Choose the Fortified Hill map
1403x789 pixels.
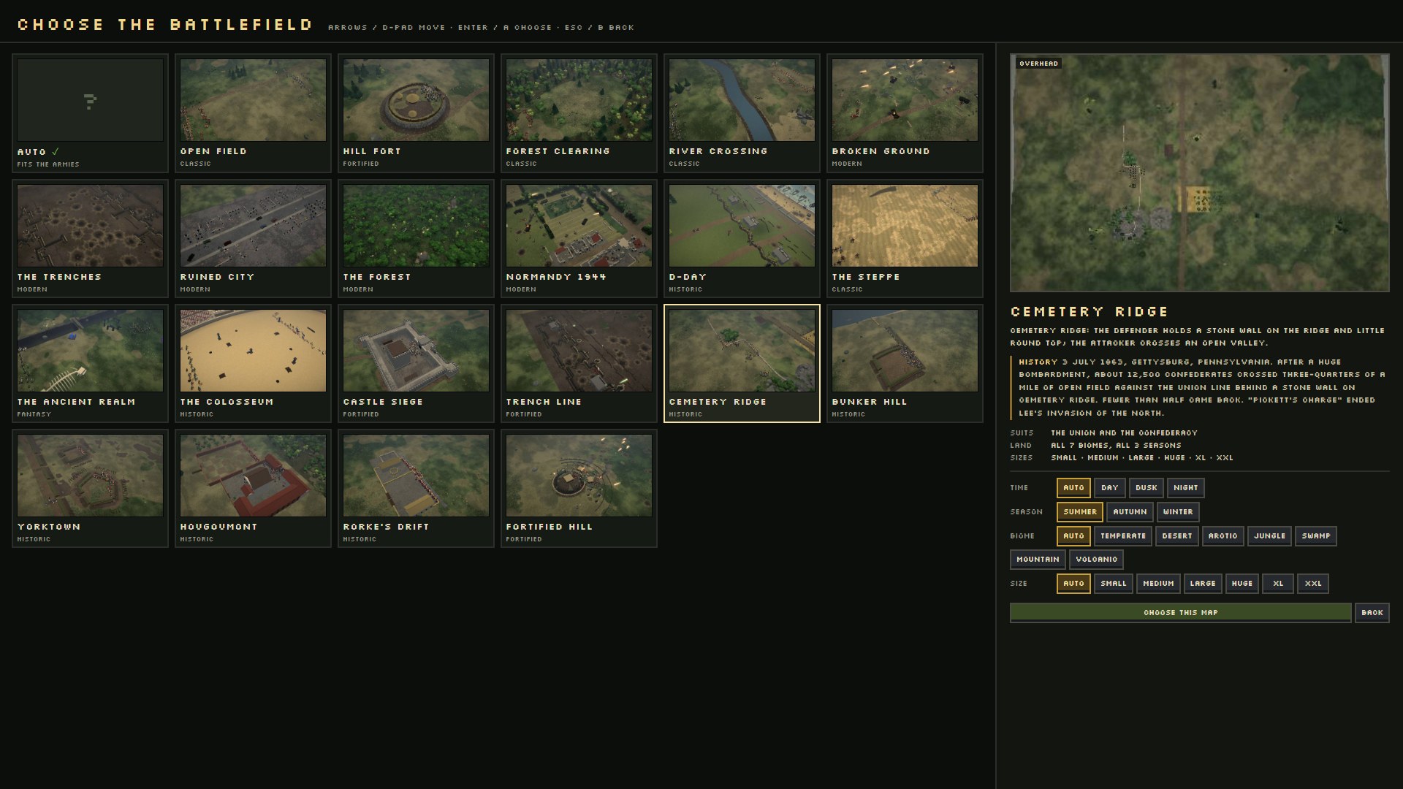(x=579, y=489)
